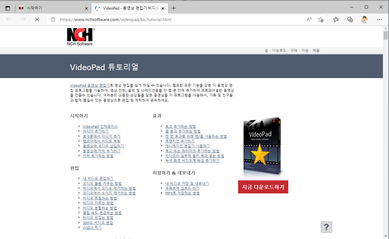Open 트랜지션 추가하기 link

click(x=180, y=141)
